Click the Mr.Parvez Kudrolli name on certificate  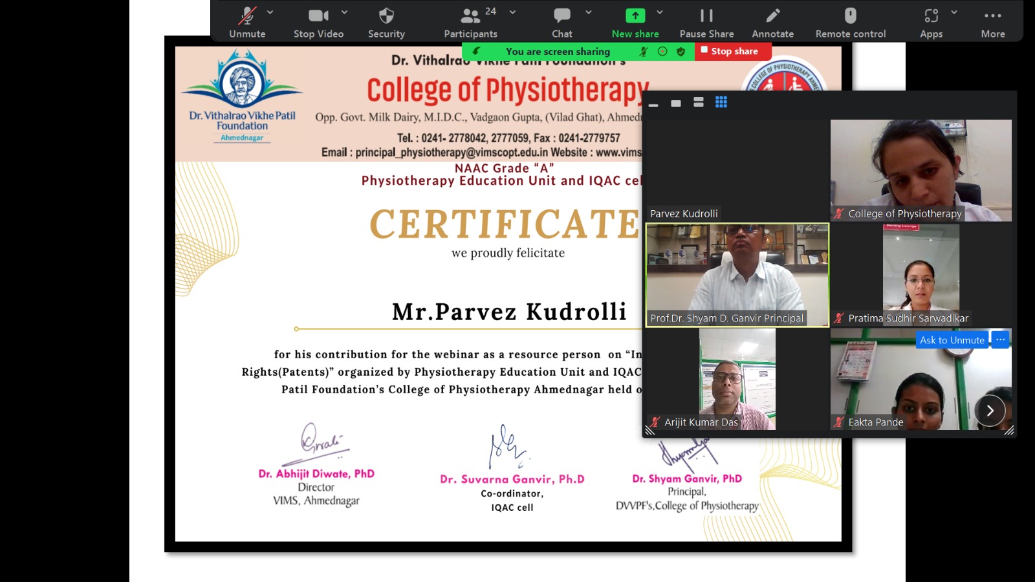coord(509,312)
